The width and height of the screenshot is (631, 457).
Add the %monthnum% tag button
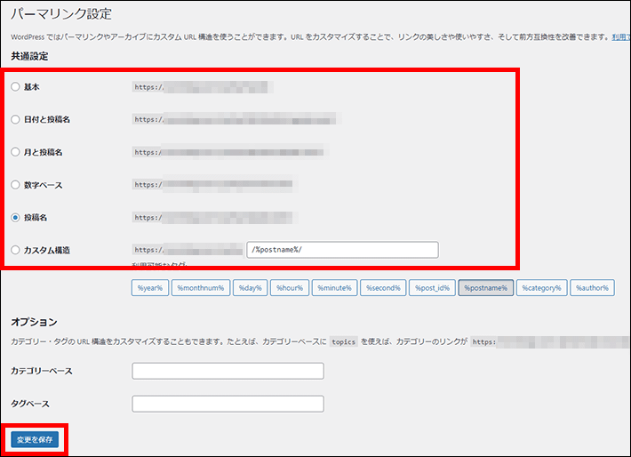pos(201,288)
